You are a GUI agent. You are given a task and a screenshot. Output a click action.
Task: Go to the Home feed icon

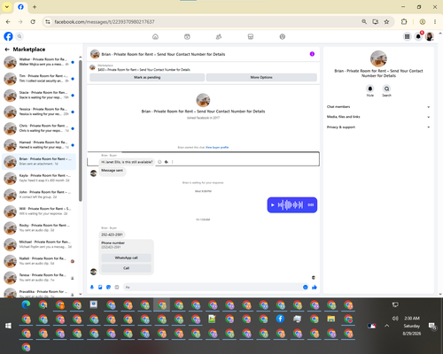click(x=155, y=36)
